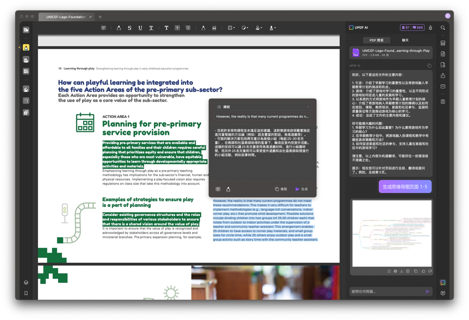Open the Organize Pages mode in left sidebar

26,71
